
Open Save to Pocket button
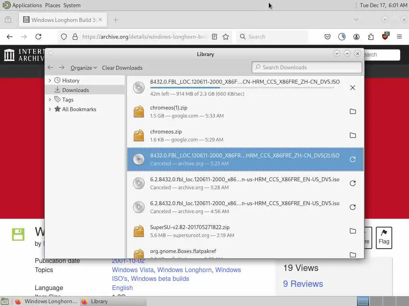click(x=328, y=37)
